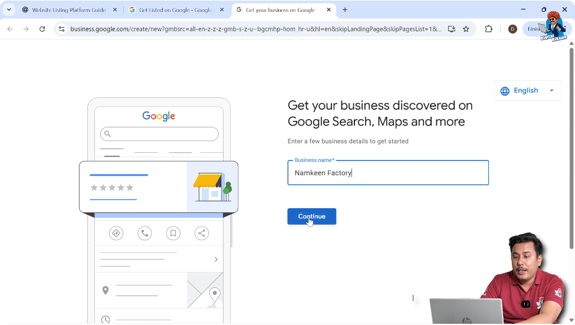Go back to the previous page
The image size is (575, 325).
click(10, 29)
